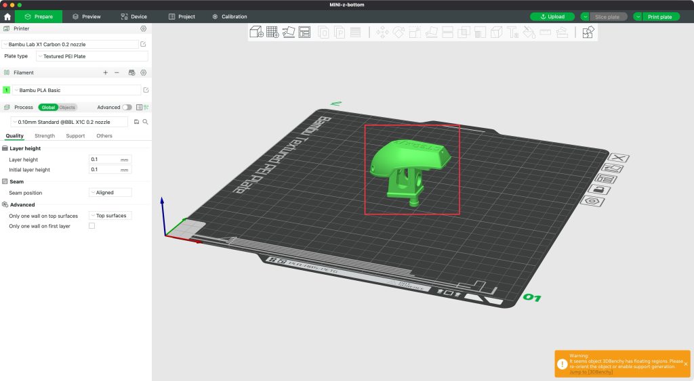The height and width of the screenshot is (381, 694).
Task: Click the Add plate grid icon
Action: tap(272, 32)
